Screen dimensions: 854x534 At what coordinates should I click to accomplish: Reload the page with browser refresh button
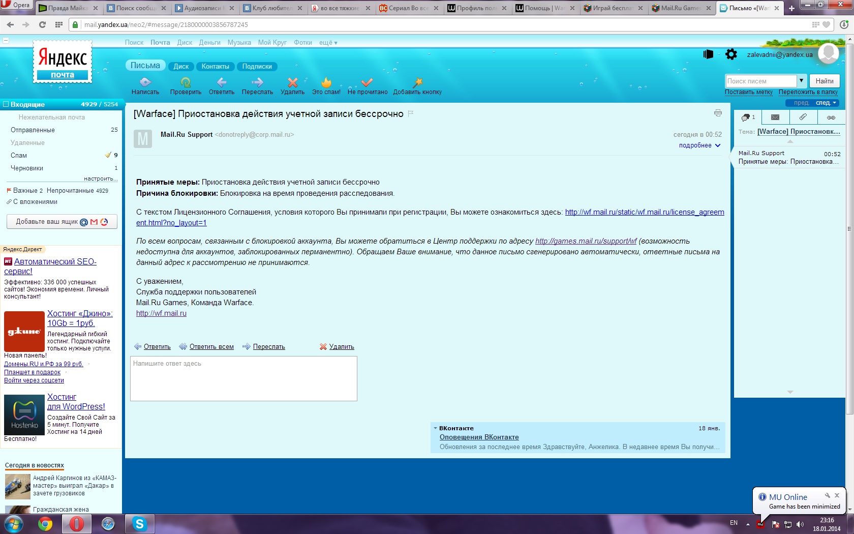pos(42,24)
